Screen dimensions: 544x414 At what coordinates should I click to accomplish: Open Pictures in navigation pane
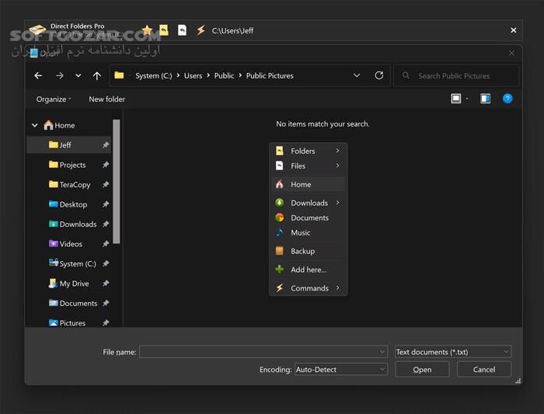pos(68,323)
